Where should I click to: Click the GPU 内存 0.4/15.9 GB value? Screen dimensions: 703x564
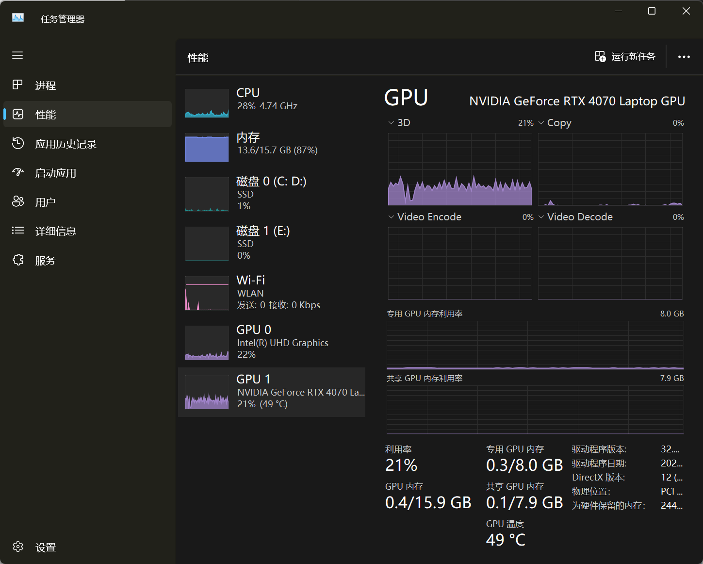[428, 502]
